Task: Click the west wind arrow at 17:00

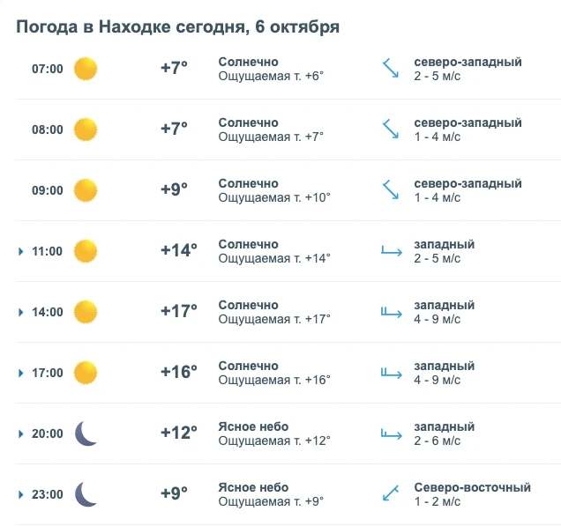Action: click(392, 373)
